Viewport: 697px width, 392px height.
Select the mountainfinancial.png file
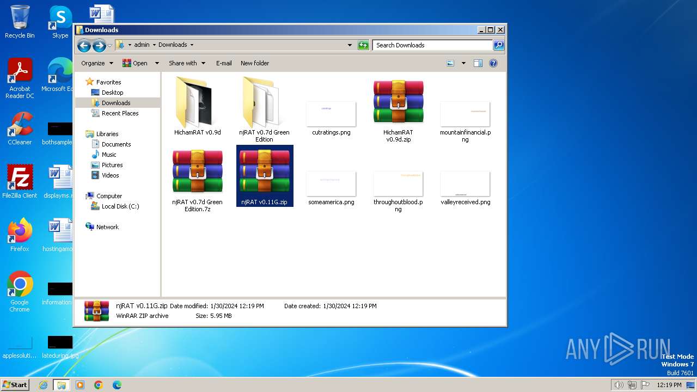point(465,121)
